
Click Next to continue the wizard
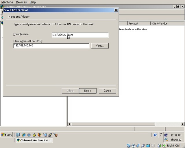88,91
